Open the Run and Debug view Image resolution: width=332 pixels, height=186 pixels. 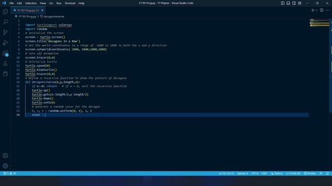click(x=5, y=42)
